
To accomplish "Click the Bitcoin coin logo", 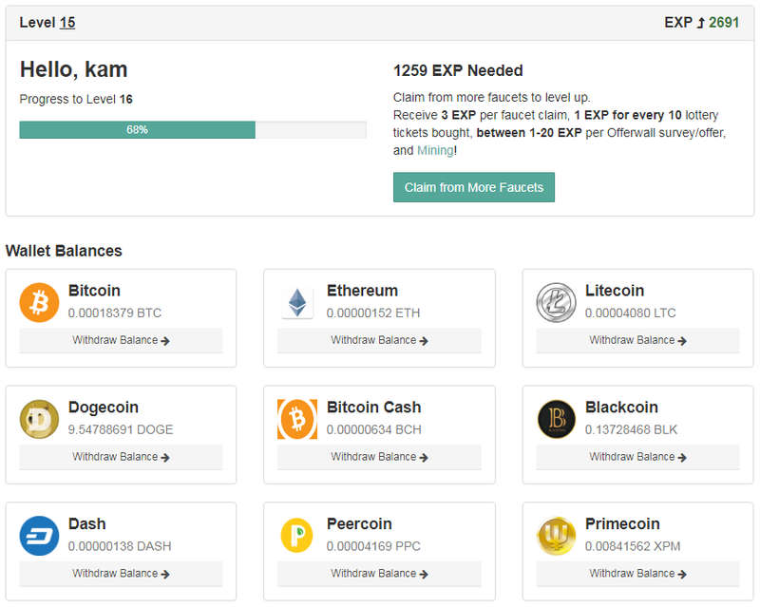I will (39, 302).
